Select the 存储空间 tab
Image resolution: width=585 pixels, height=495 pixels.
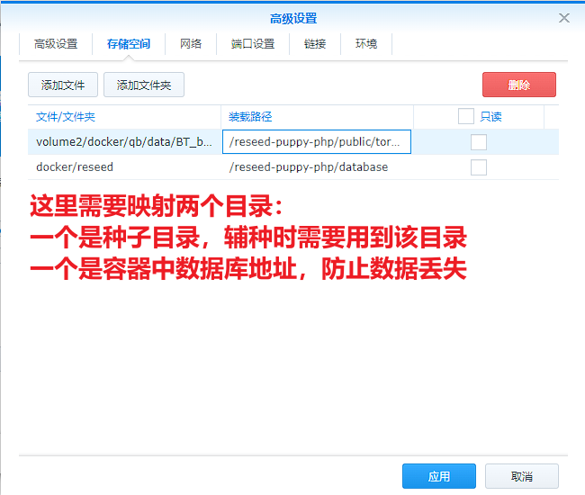click(129, 44)
